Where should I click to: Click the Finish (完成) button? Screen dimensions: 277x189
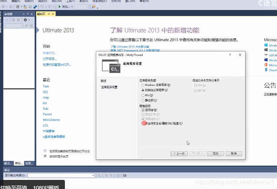[216, 154]
